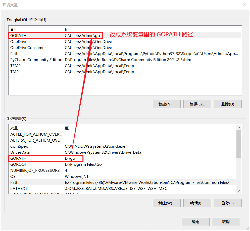This screenshot has width=250, height=231.
Task: Click system list scroll down arrow
Action: (x=239, y=191)
